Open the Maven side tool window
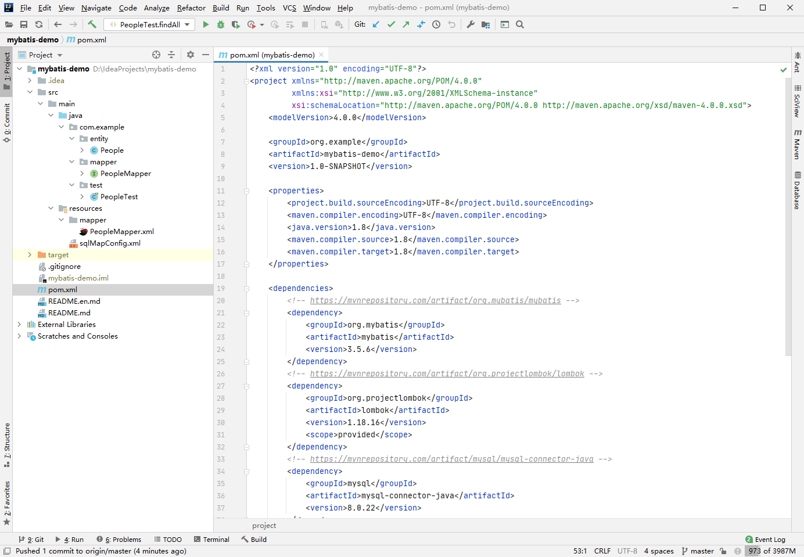 click(798, 144)
